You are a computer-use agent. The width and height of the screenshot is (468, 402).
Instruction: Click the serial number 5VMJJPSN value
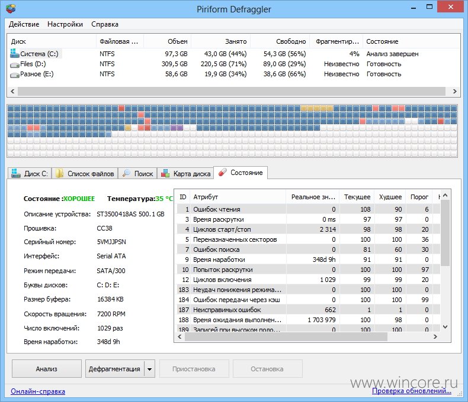pos(111,242)
